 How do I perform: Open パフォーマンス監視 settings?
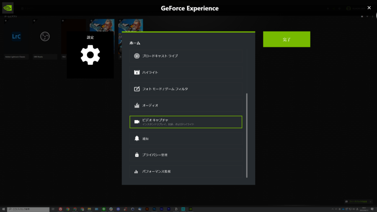[x=186, y=171]
